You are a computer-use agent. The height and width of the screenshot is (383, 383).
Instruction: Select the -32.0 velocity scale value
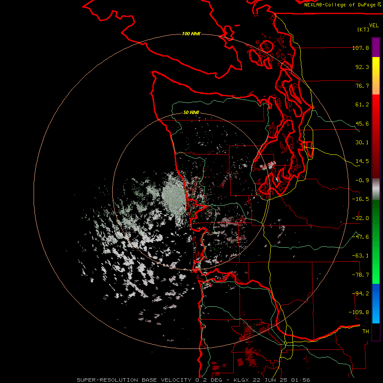[x=360, y=218]
